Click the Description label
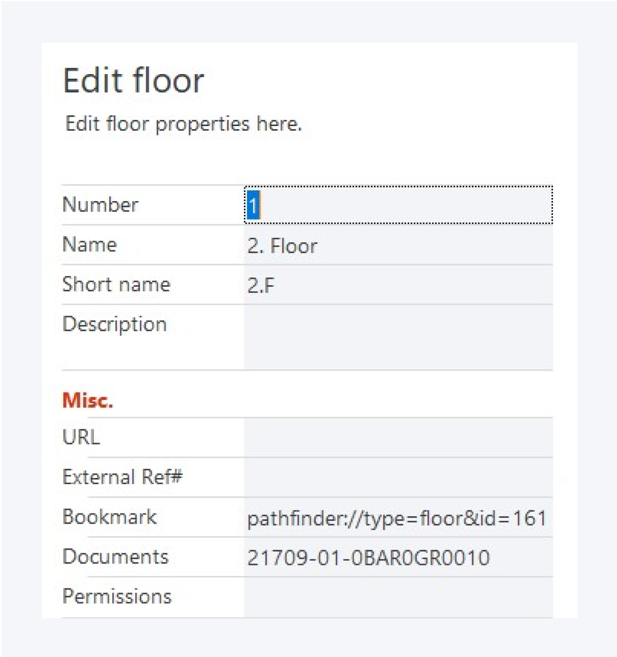 click(x=114, y=324)
